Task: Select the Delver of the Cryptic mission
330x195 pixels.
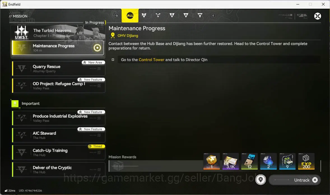Action: click(59, 170)
